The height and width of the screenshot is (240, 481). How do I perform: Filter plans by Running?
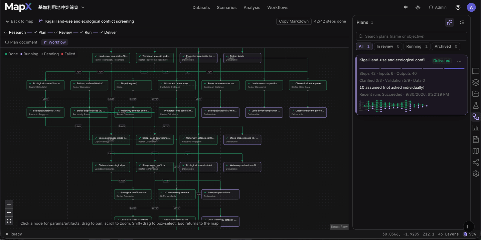[417, 46]
